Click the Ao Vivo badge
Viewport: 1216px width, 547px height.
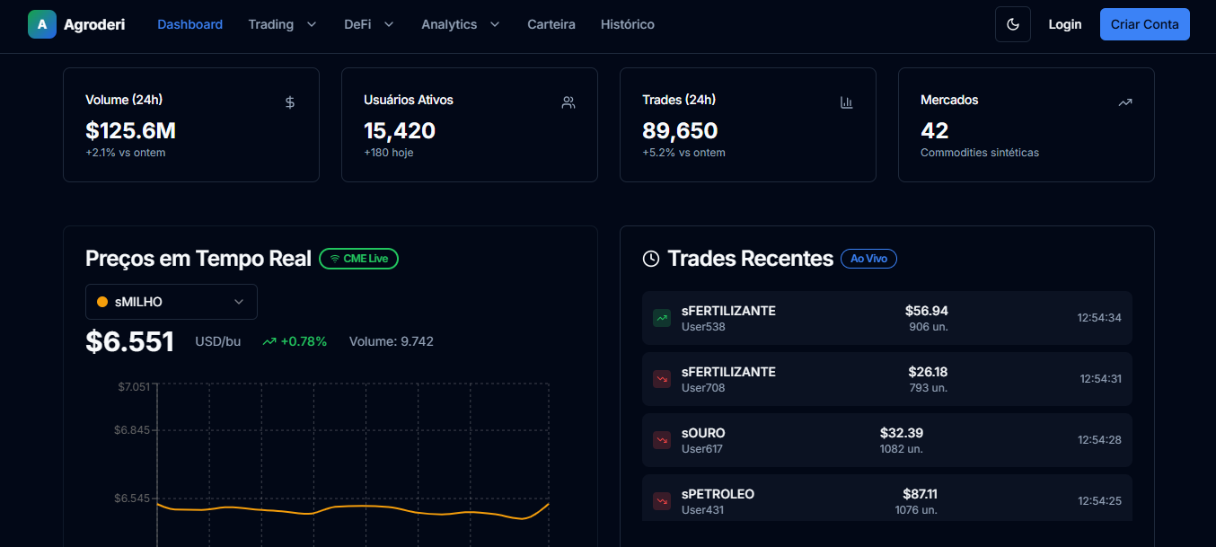click(x=868, y=259)
